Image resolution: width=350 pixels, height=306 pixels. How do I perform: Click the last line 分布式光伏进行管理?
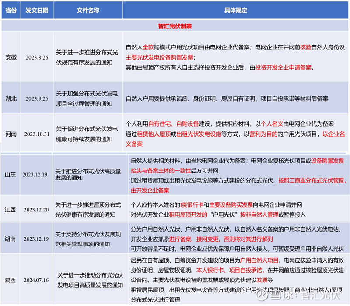coord(155,299)
